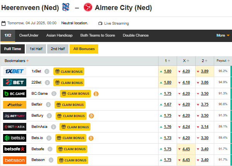Click the 22Bet bookmaker logo
Viewport: 232px width, 166px height.
click(x=15, y=82)
